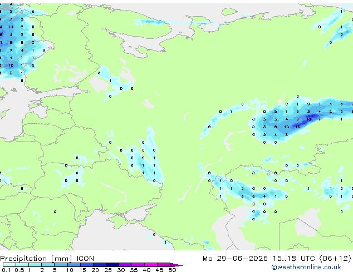Click the lightest legend swatch between 0.1 and 0.5
The height and width of the screenshot is (272, 353).
coord(9,265)
